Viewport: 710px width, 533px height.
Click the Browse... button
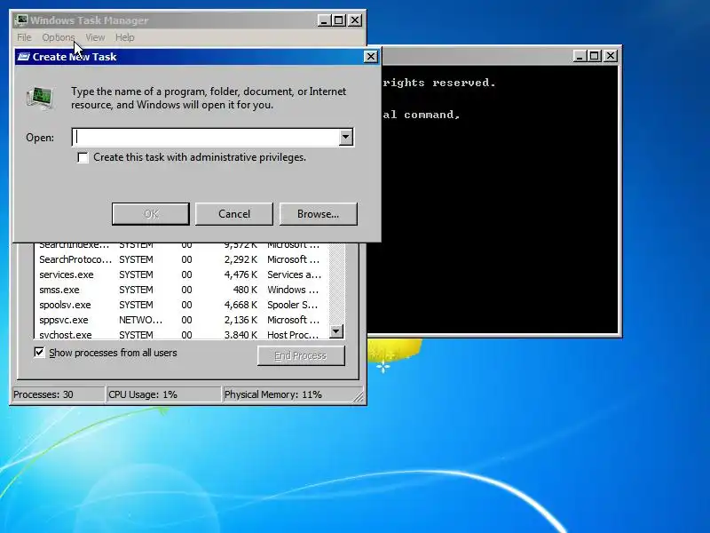(319, 213)
